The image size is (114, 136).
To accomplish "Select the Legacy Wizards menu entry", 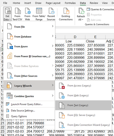I will click(29, 86).
